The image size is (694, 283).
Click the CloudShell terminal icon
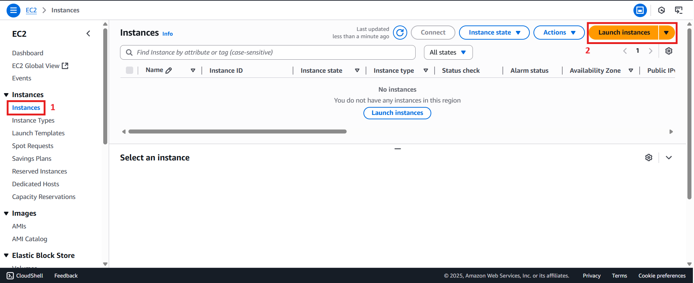[10, 276]
